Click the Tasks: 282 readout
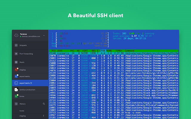 (x=133, y=33)
